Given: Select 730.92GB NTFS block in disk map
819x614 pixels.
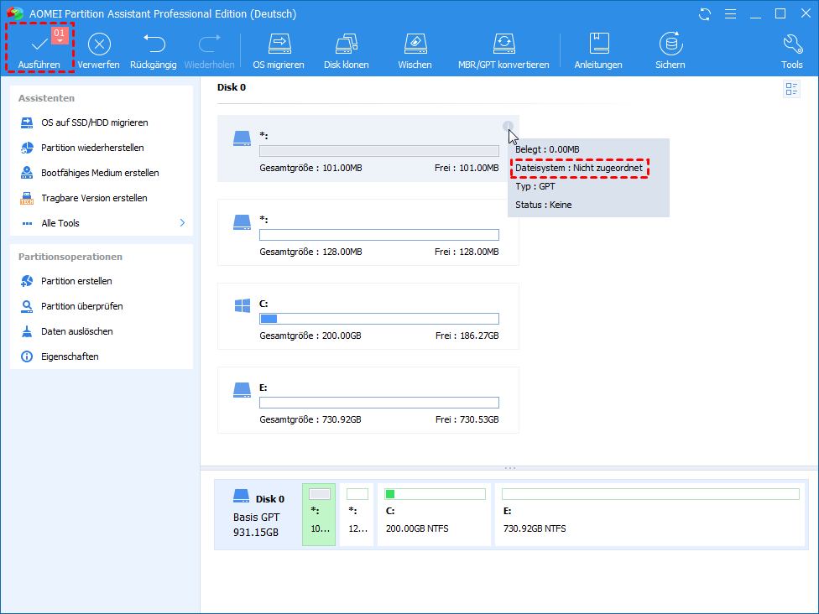Looking at the screenshot, I should (649, 515).
